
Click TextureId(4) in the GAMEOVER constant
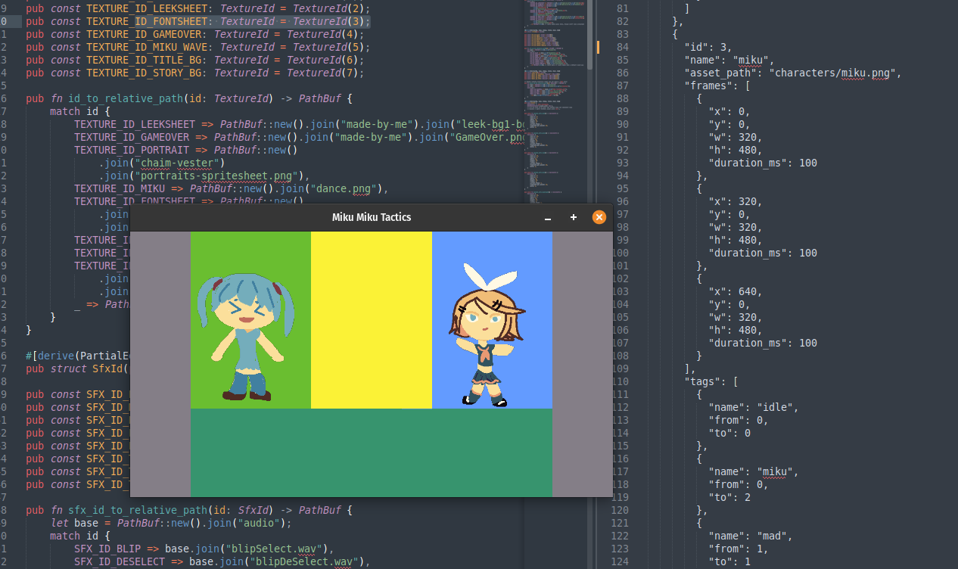coord(324,34)
